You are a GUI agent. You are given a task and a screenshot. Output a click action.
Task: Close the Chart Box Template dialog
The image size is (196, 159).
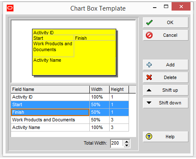(181, 6)
